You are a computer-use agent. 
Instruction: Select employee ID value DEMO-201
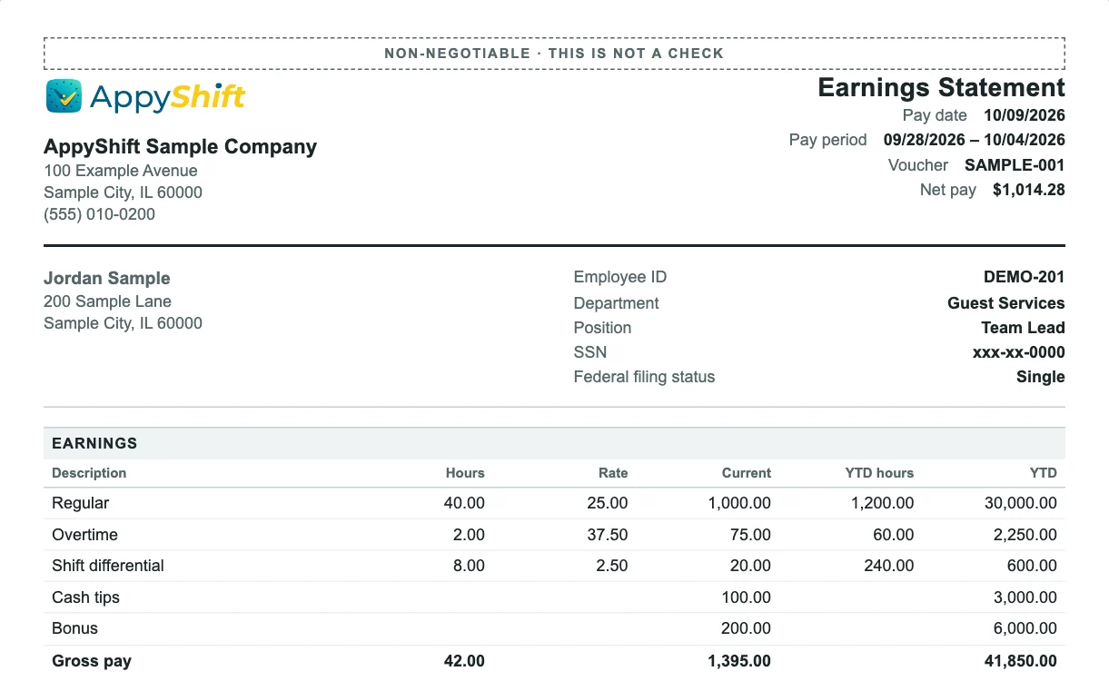pyautogui.click(x=1025, y=278)
